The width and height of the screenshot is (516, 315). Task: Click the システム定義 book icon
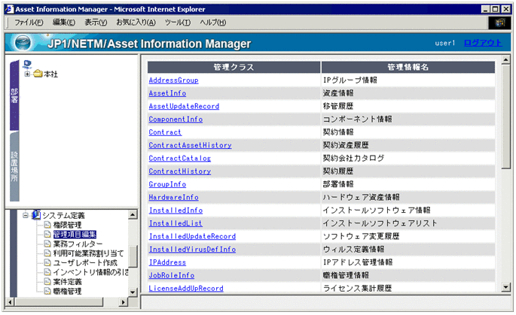pyautogui.click(x=36, y=215)
